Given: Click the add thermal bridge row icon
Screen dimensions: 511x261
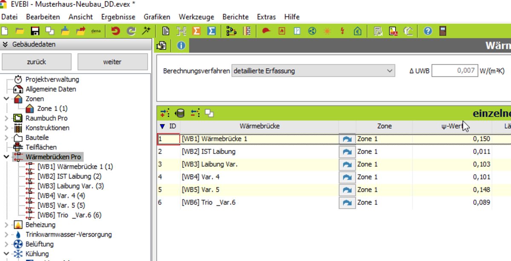Looking at the screenshot, I should pos(165,113).
